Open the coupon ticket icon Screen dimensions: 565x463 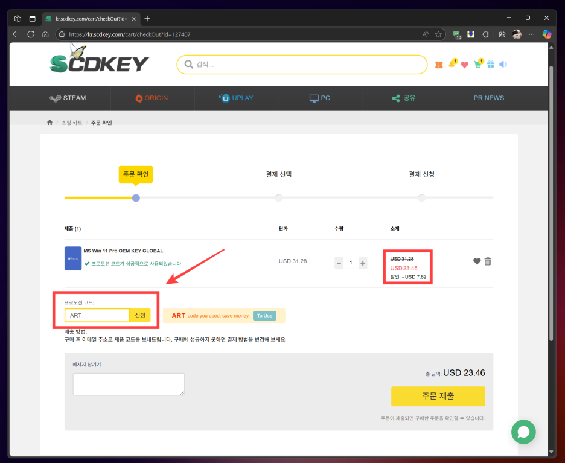(438, 65)
